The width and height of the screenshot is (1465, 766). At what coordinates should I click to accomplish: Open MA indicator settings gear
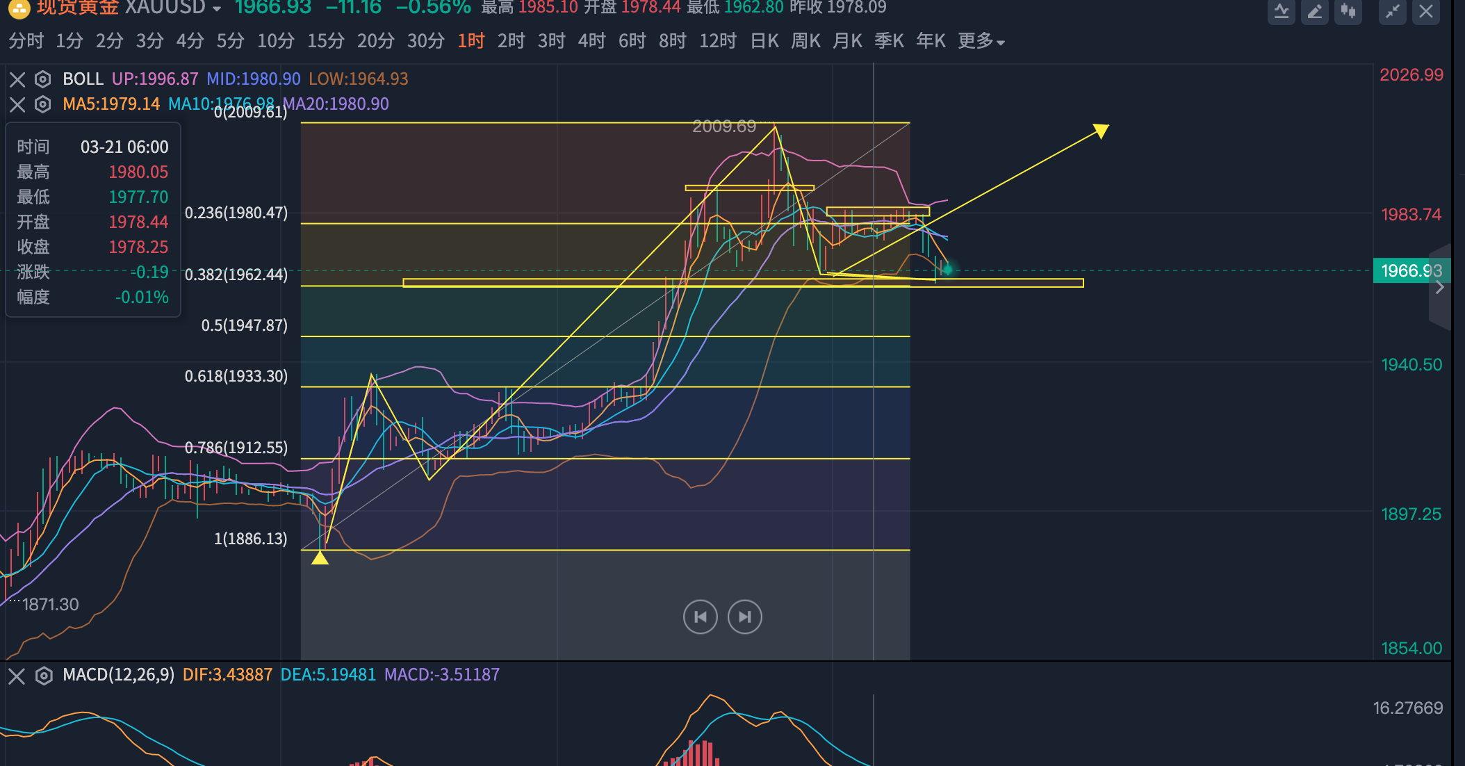[x=43, y=104]
